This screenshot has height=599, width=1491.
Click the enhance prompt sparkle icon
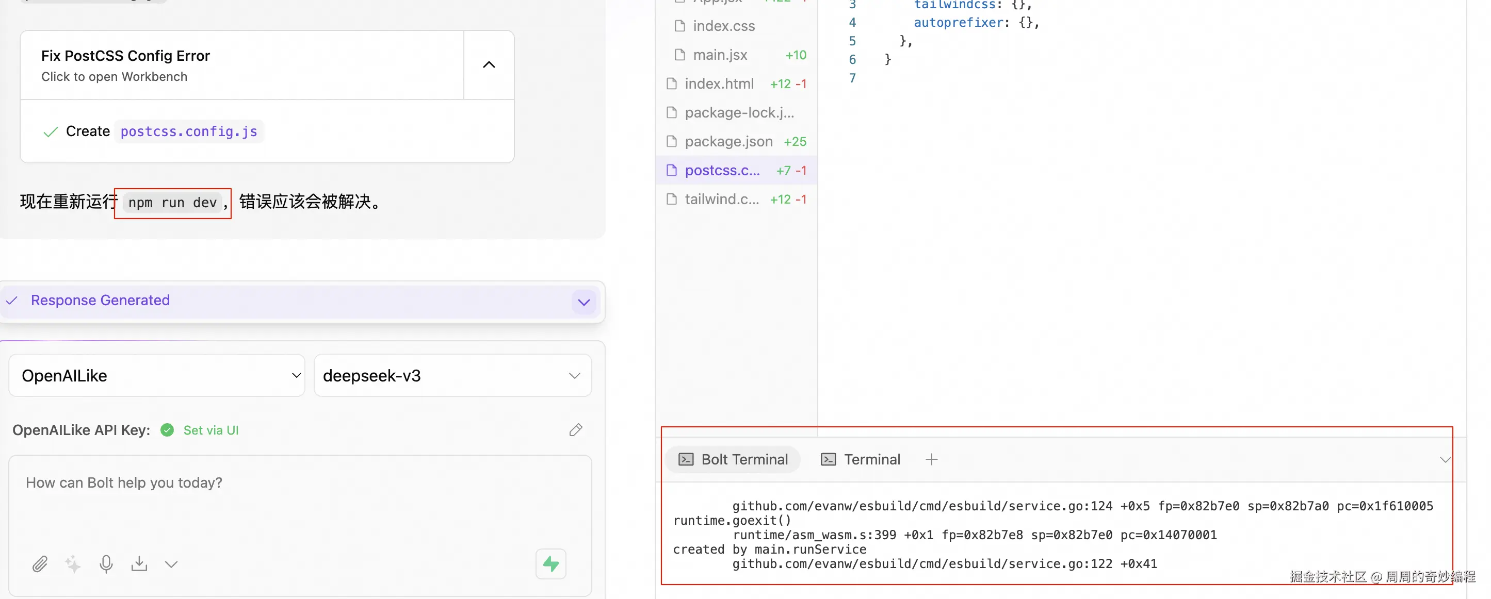(x=73, y=564)
